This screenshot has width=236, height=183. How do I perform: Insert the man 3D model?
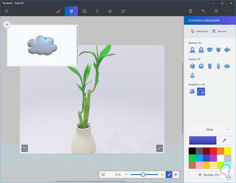tap(192, 50)
